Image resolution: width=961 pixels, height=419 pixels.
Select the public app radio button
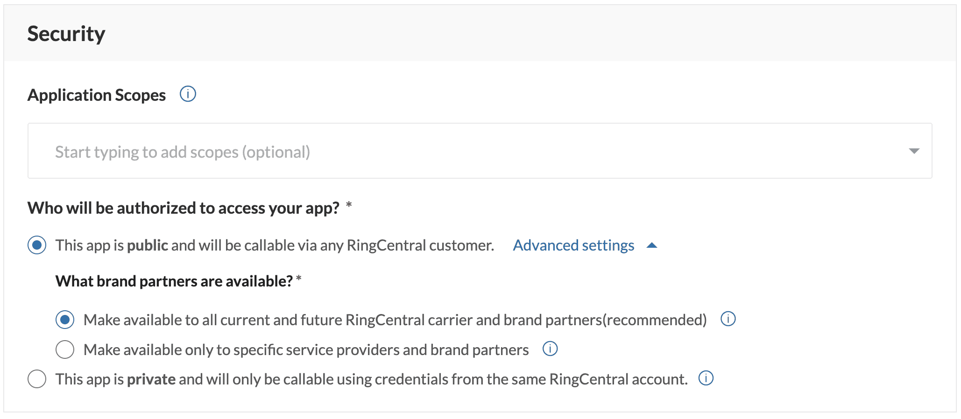[x=37, y=245]
